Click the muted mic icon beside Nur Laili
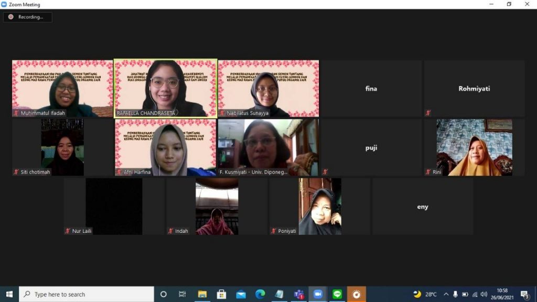 click(67, 231)
